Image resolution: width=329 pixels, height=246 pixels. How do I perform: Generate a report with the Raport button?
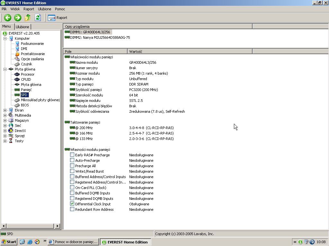point(58,18)
